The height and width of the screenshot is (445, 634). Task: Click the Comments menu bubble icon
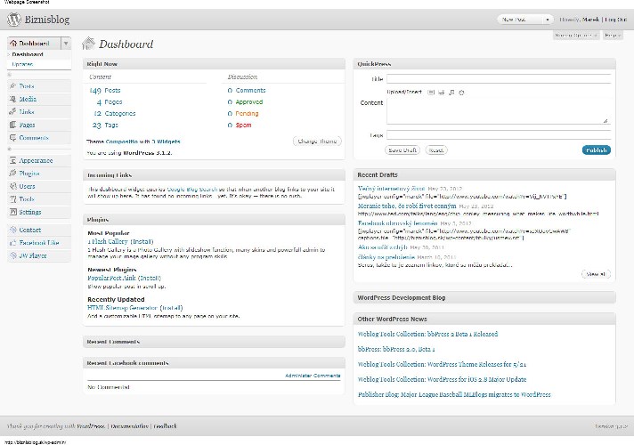(x=13, y=138)
